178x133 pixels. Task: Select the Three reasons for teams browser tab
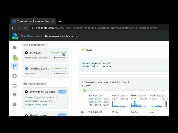tap(32, 21)
